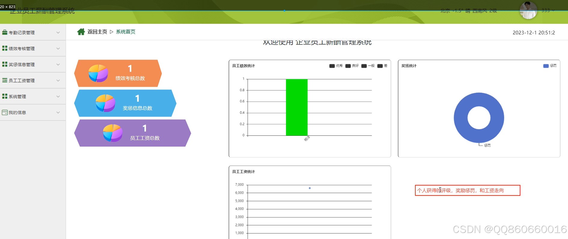The image size is (568, 239).
Task: Open the 考勤记录管理 menu
Action: click(33, 33)
